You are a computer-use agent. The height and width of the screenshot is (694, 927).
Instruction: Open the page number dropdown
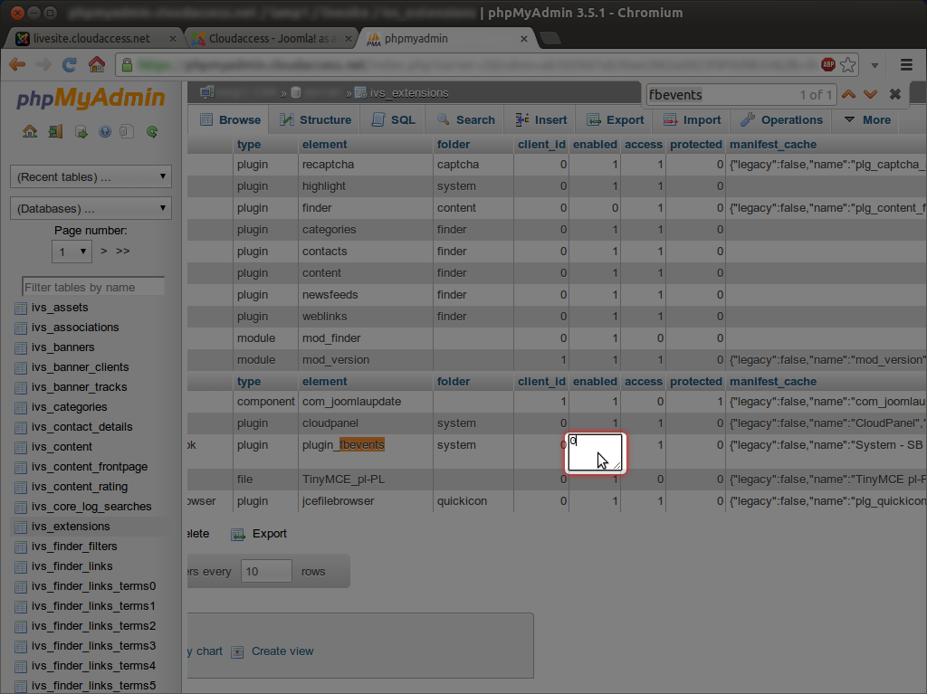(72, 252)
